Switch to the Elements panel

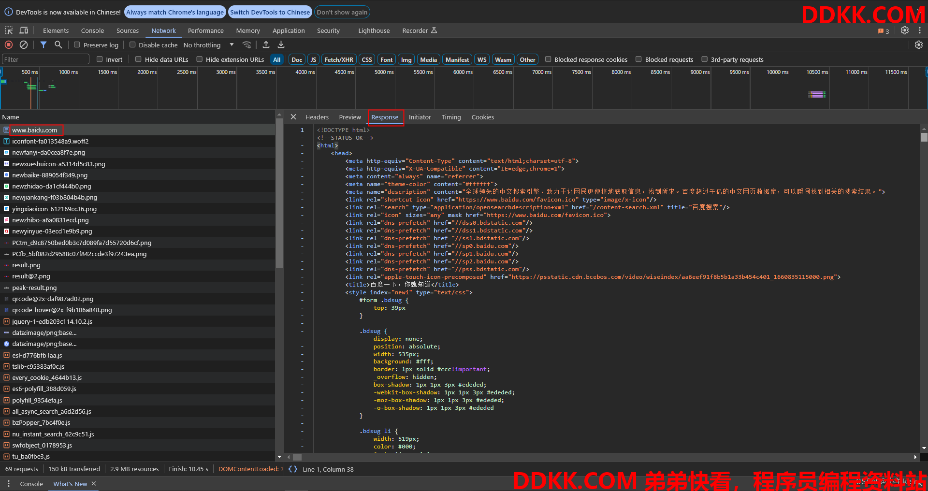(56, 30)
